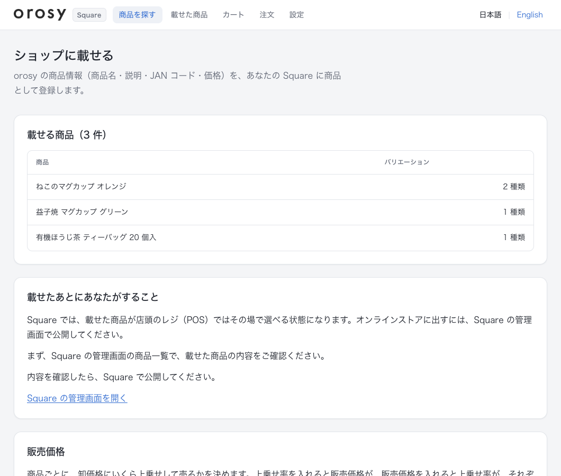Image resolution: width=561 pixels, height=476 pixels.
Task: Click the ショップに載せる page heading
Action: point(64,56)
